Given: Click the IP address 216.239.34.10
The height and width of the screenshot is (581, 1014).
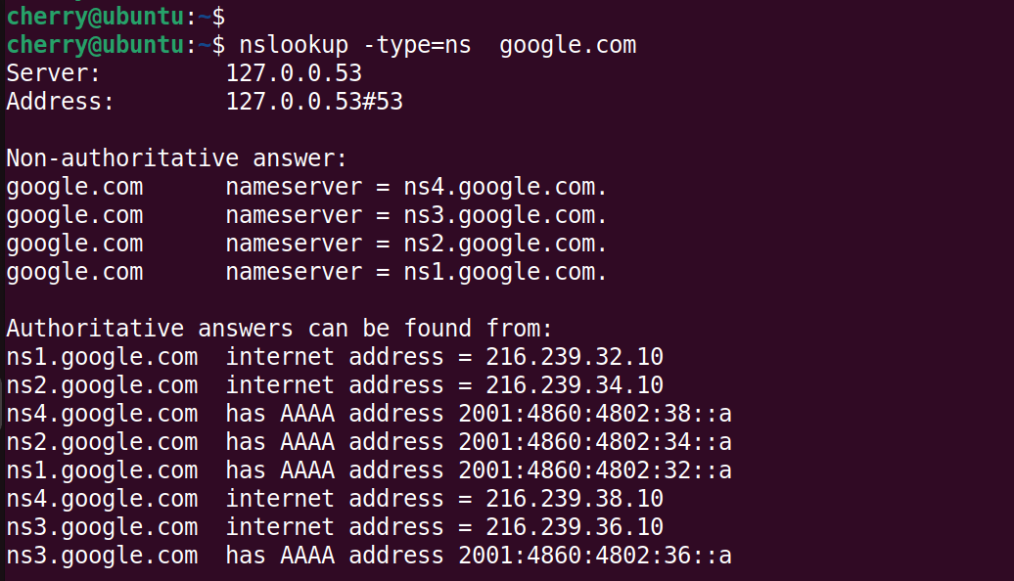Looking at the screenshot, I should point(575,385).
